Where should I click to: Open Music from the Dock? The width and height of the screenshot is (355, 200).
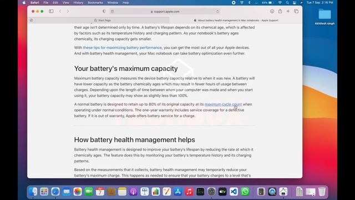click(189, 192)
